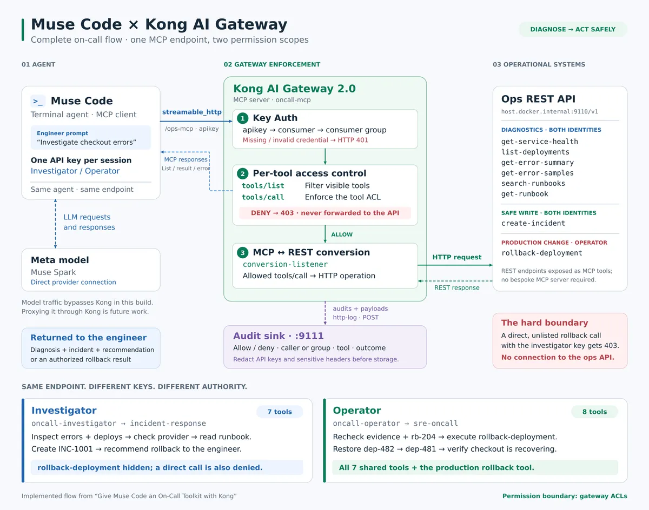Click the 'Muse Spark' model name

coord(54,272)
